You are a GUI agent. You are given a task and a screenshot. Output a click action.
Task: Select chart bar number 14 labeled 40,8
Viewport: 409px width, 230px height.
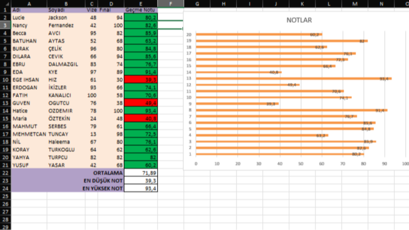pyautogui.click(x=238, y=72)
